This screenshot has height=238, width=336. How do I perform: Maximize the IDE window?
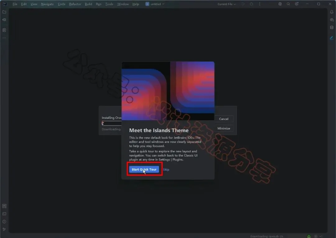pos(319,4)
